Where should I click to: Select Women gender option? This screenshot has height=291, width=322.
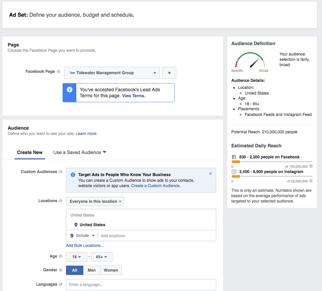[111, 270]
